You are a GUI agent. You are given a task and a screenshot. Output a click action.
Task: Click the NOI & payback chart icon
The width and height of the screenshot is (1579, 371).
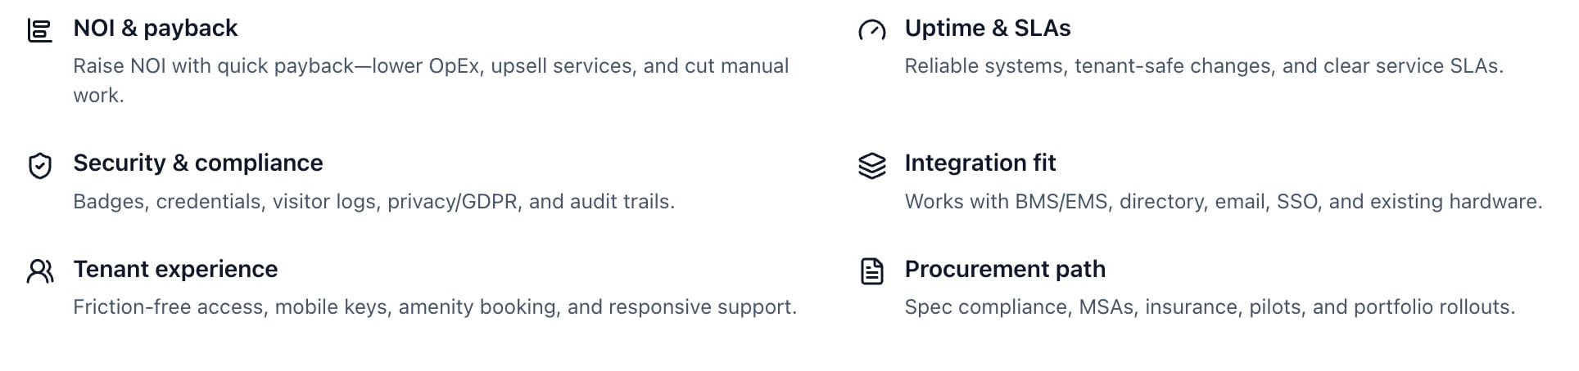[40, 31]
